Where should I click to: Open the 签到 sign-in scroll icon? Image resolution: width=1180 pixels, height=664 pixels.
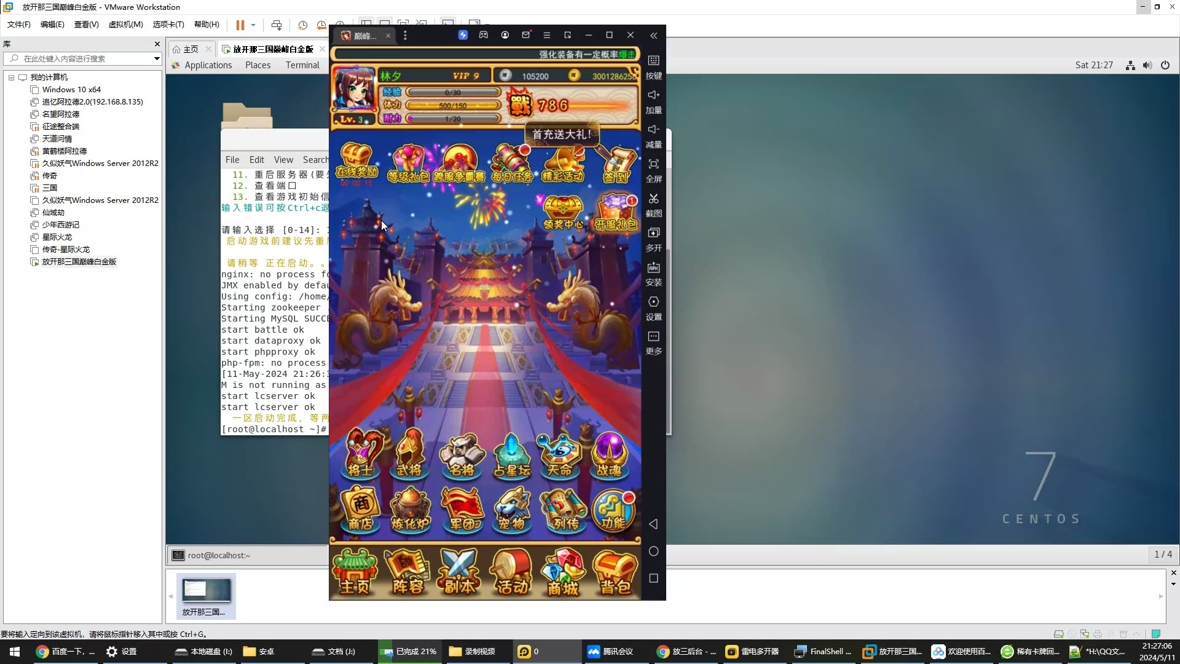[616, 165]
